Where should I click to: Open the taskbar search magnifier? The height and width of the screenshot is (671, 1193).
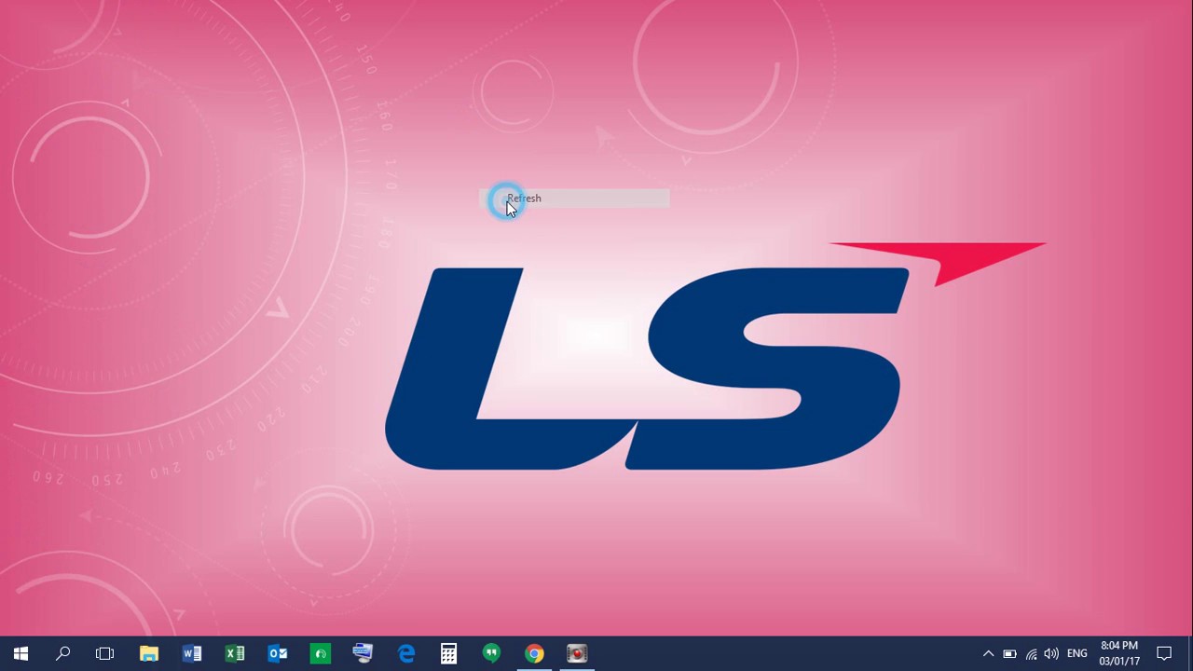[63, 653]
